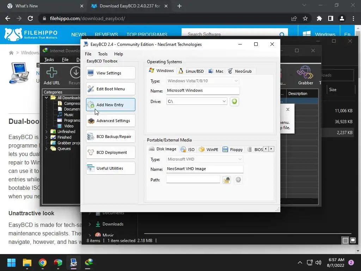The width and height of the screenshot is (361, 271).
Task: Select Video category in download manager
Action: (x=69, y=126)
